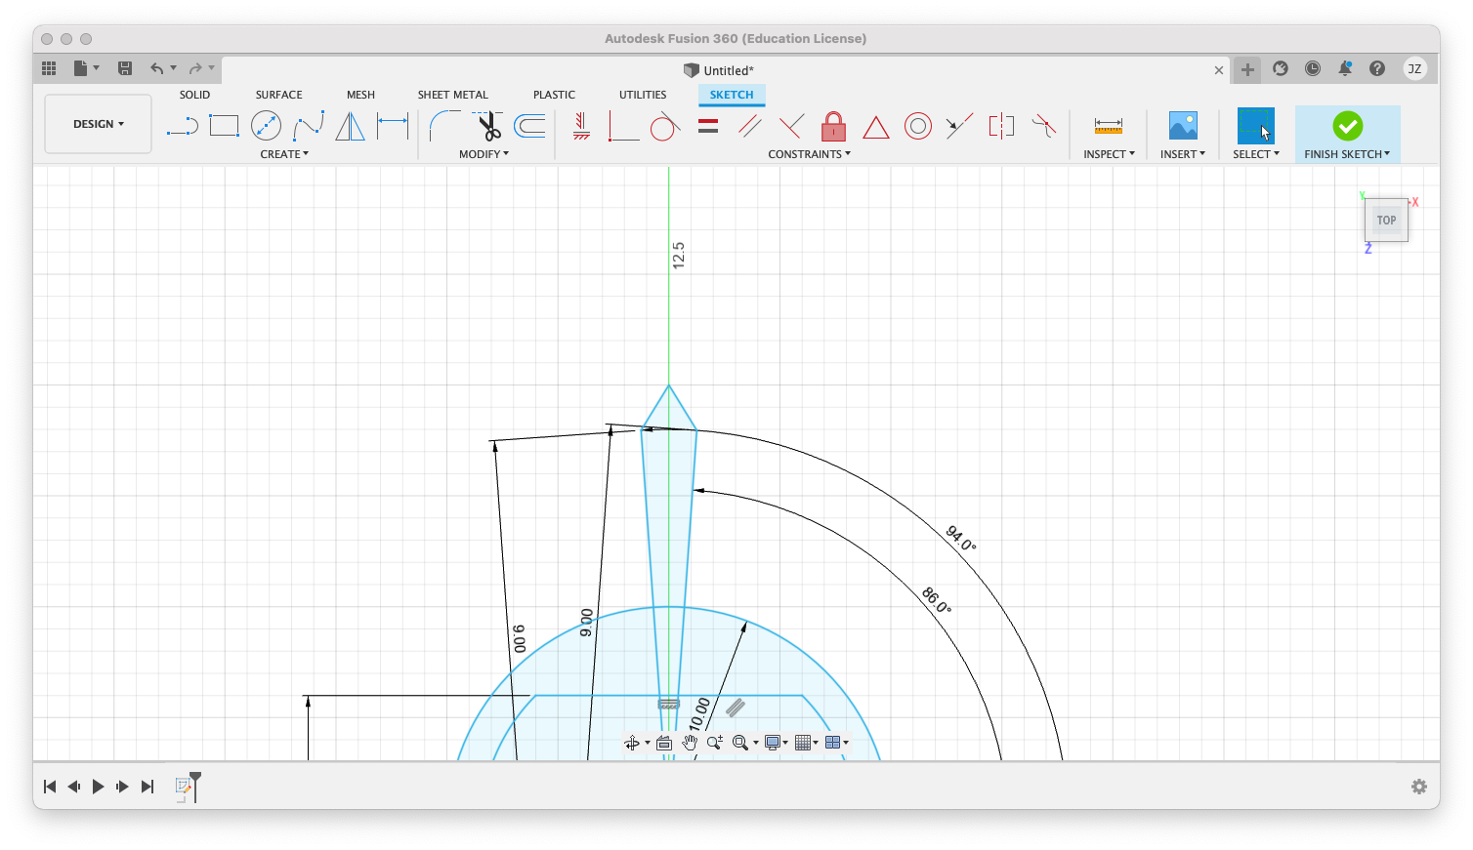Open Display Settings in the navigation bar
Image resolution: width=1473 pixels, height=850 pixels.
[x=776, y=743]
